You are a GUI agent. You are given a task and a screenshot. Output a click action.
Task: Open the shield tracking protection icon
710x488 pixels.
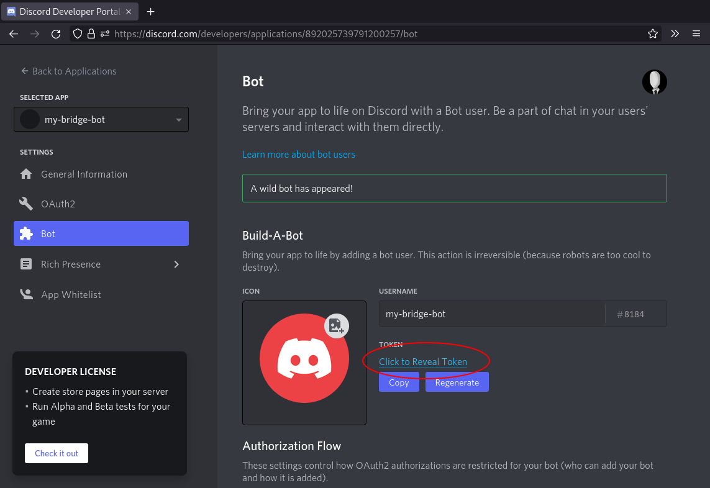point(78,34)
